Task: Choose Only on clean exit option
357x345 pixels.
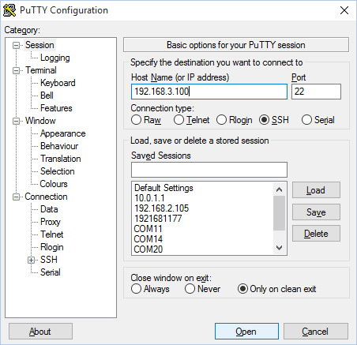Action: [x=242, y=289]
